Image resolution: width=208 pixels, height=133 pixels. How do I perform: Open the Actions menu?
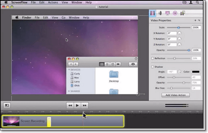click(x=53, y=2)
